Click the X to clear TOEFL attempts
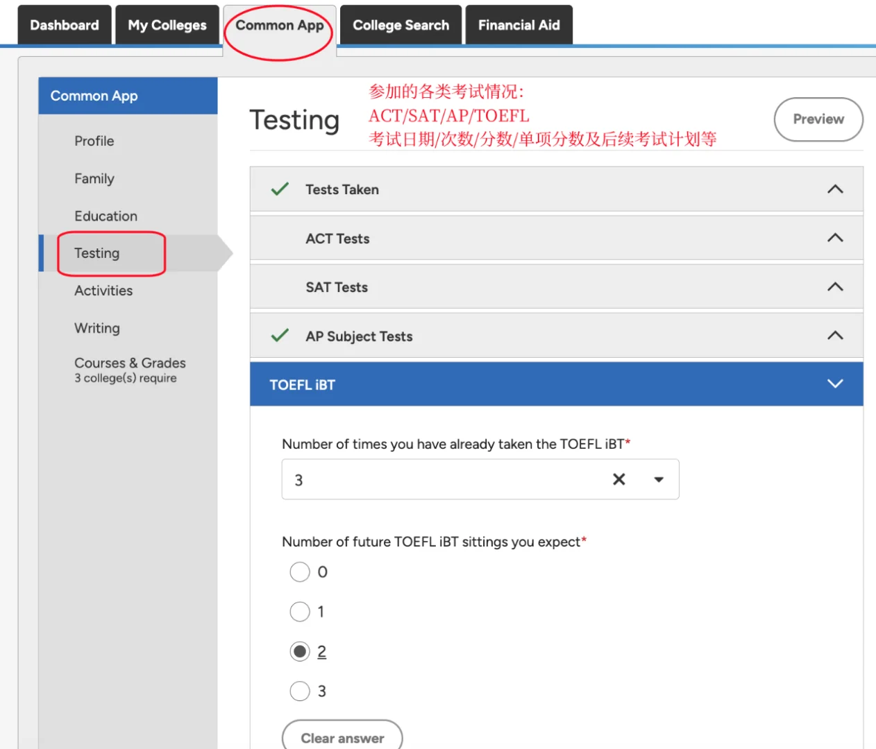The height and width of the screenshot is (749, 876). [618, 479]
